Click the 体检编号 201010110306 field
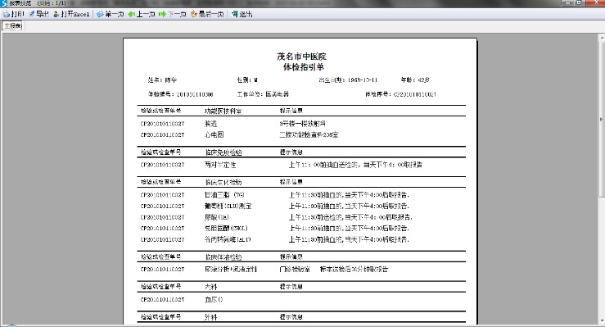Screen dimensions: 605x327 181,94
